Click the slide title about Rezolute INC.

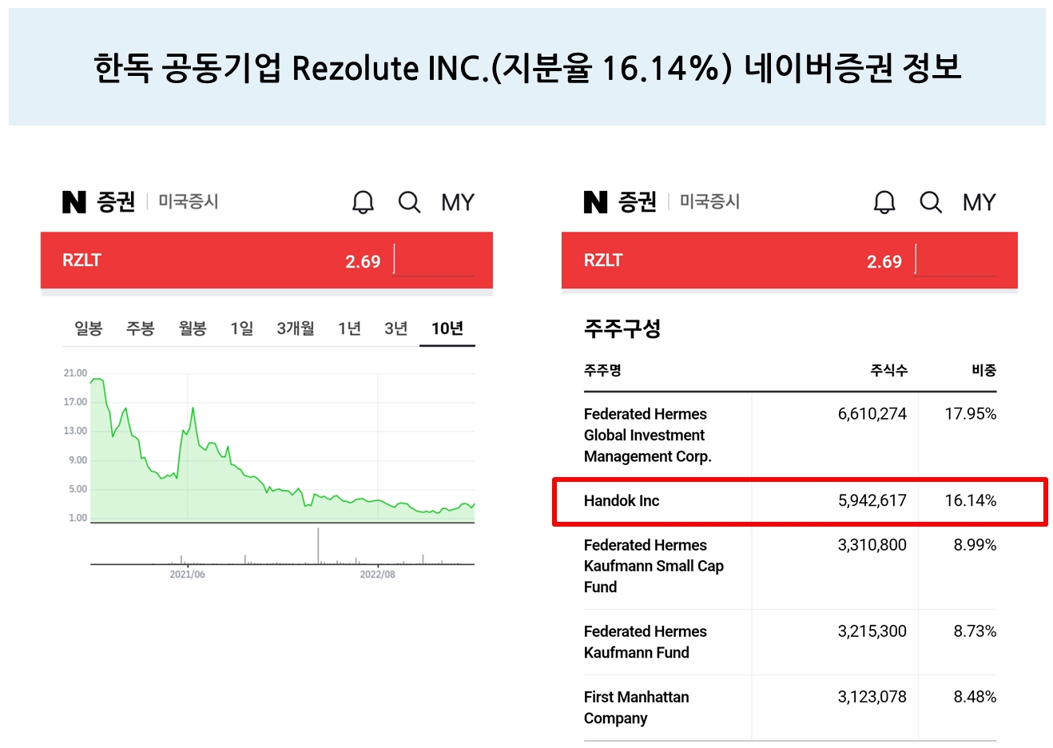[527, 68]
